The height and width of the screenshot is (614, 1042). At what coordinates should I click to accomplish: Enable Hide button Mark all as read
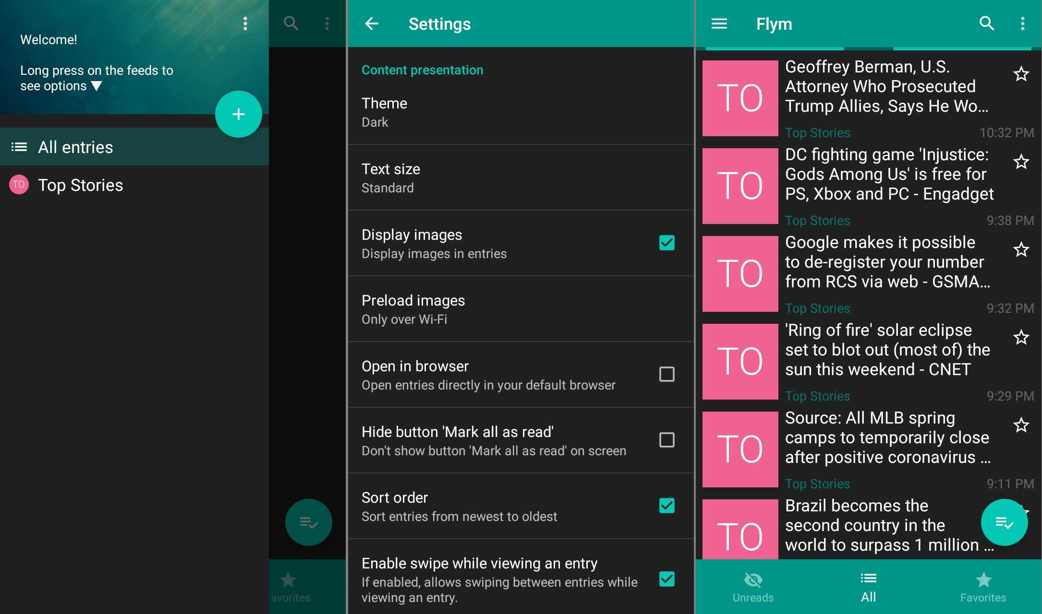666,439
